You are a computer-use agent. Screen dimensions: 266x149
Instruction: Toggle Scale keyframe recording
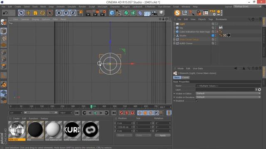(x=145, y=113)
